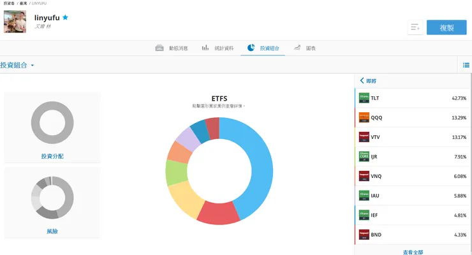Click the linyufu username heading
This screenshot has width=472, height=255.
47,18
